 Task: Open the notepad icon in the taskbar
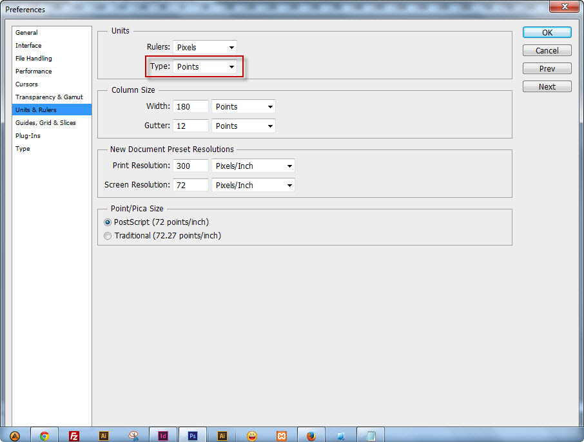[371, 436]
